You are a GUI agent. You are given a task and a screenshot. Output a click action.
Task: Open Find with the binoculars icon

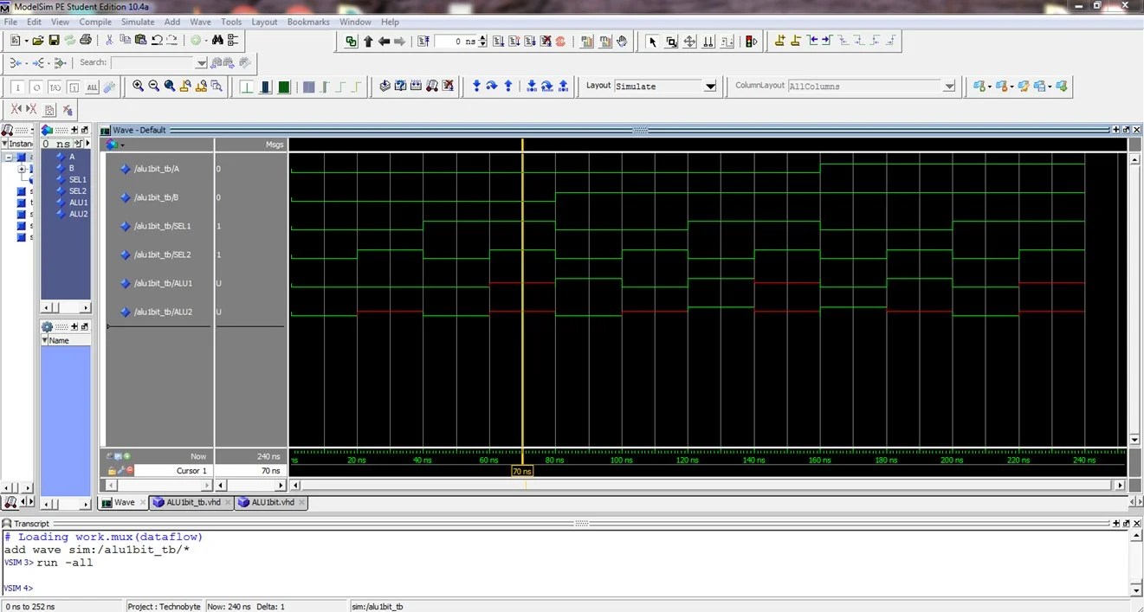point(217,41)
